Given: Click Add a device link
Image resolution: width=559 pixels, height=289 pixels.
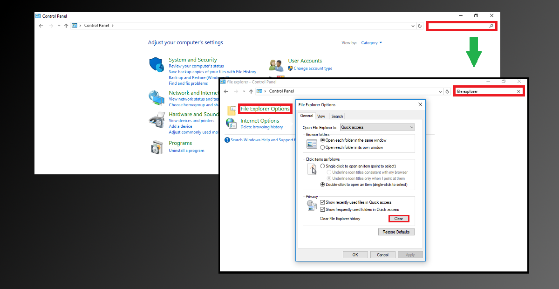Looking at the screenshot, I should click(x=180, y=127).
